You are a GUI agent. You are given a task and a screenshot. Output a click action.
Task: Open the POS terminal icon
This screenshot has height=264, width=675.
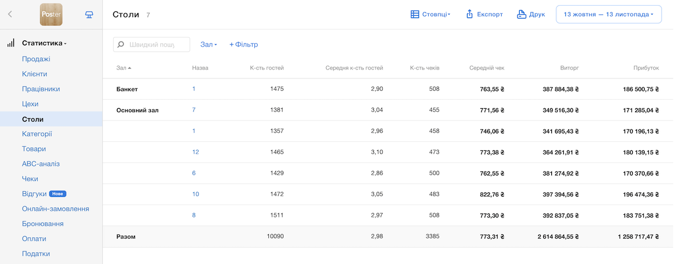[x=89, y=15]
